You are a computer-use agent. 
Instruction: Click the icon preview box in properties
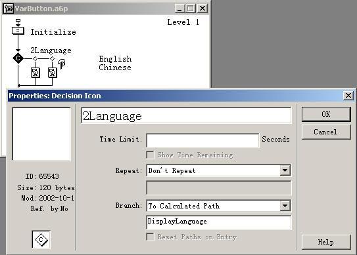[41, 134]
